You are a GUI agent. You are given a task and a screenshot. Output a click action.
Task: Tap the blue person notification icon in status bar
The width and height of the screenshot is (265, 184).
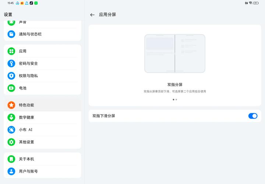point(27,3)
